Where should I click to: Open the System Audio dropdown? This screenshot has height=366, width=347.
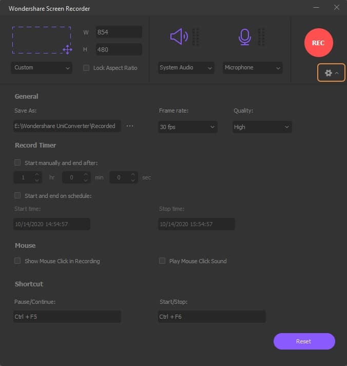[x=186, y=68]
